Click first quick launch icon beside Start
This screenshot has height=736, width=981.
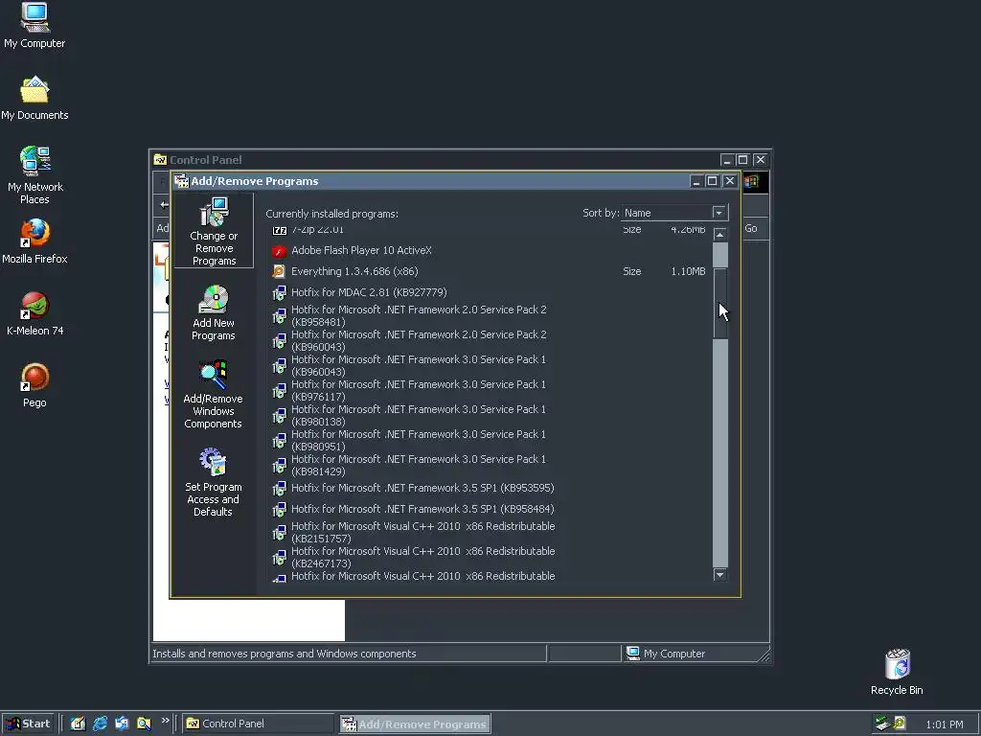[x=78, y=724]
